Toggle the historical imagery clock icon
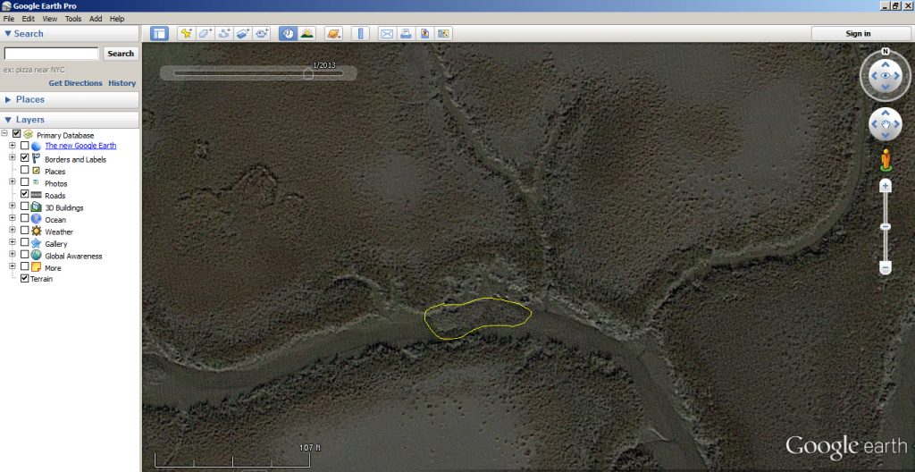 pos(288,33)
